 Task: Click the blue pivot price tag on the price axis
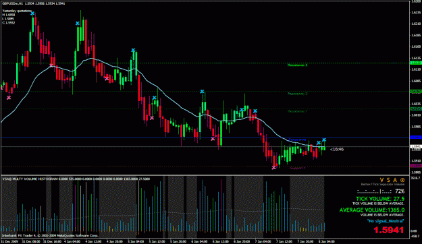tap(416, 138)
